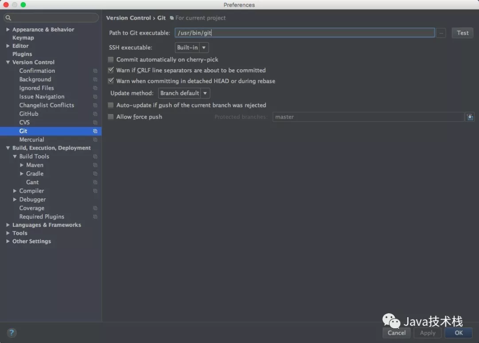Click the browse ellipsis button for Git path
The image size is (479, 343).
coord(441,33)
